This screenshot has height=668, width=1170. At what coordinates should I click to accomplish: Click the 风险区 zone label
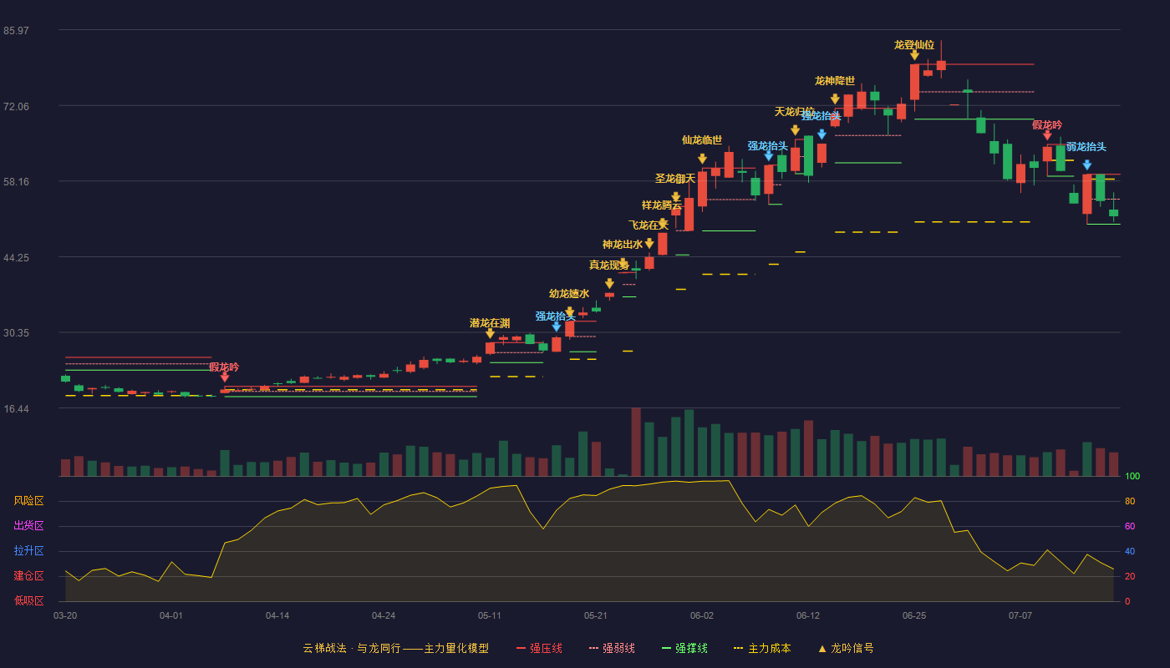pyautogui.click(x=29, y=501)
